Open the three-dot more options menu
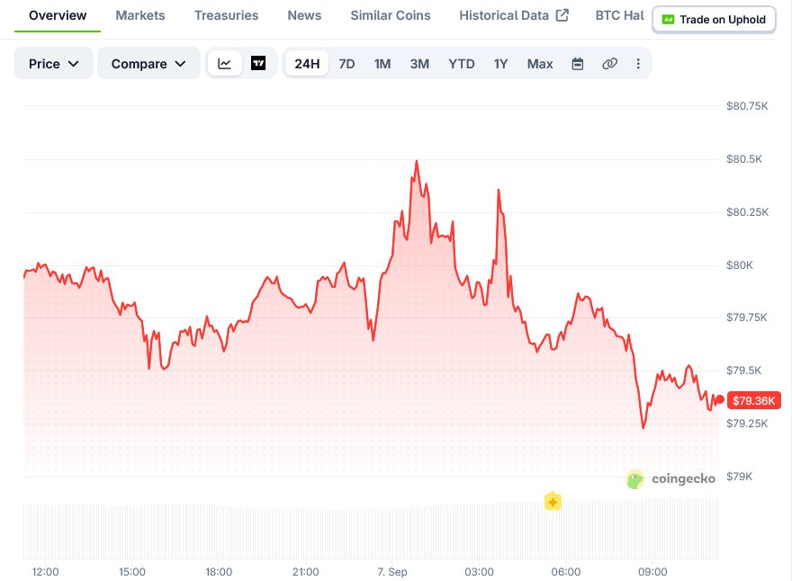The image size is (792, 581). click(x=638, y=64)
